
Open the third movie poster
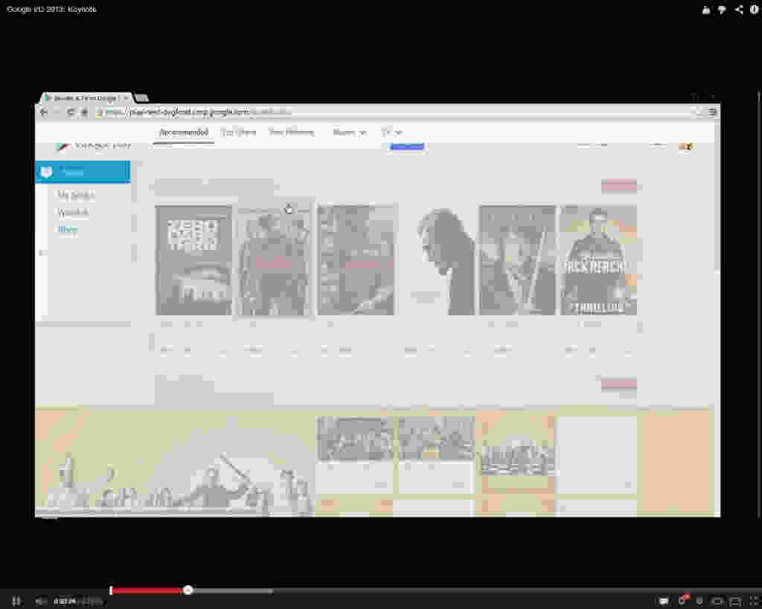[x=356, y=260]
